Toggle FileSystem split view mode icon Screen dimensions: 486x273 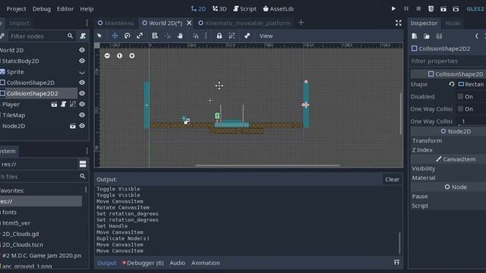coord(83,164)
